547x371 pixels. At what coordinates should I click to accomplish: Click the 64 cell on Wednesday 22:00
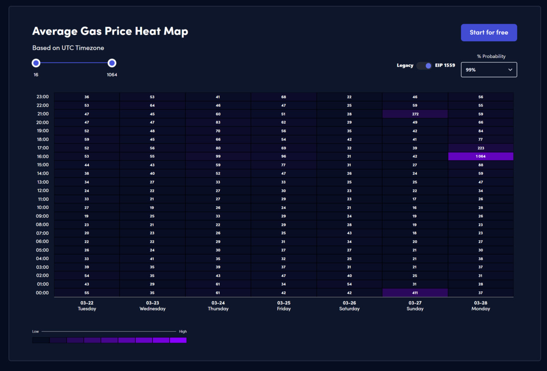(x=152, y=105)
